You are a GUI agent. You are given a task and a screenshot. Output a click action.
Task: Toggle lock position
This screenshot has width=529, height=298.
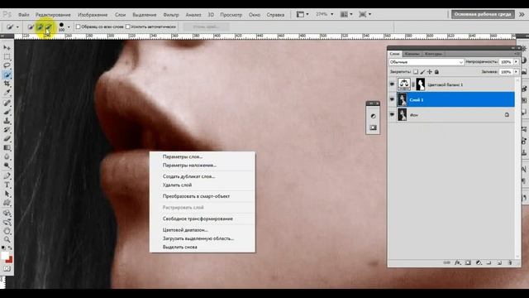pos(430,72)
